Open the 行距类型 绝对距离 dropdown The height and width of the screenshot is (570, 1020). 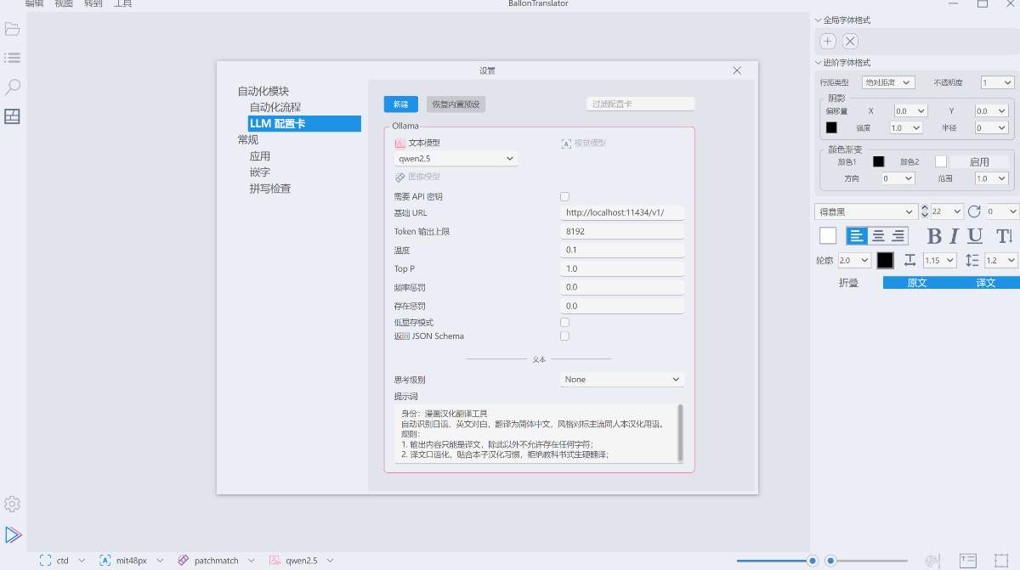(887, 82)
